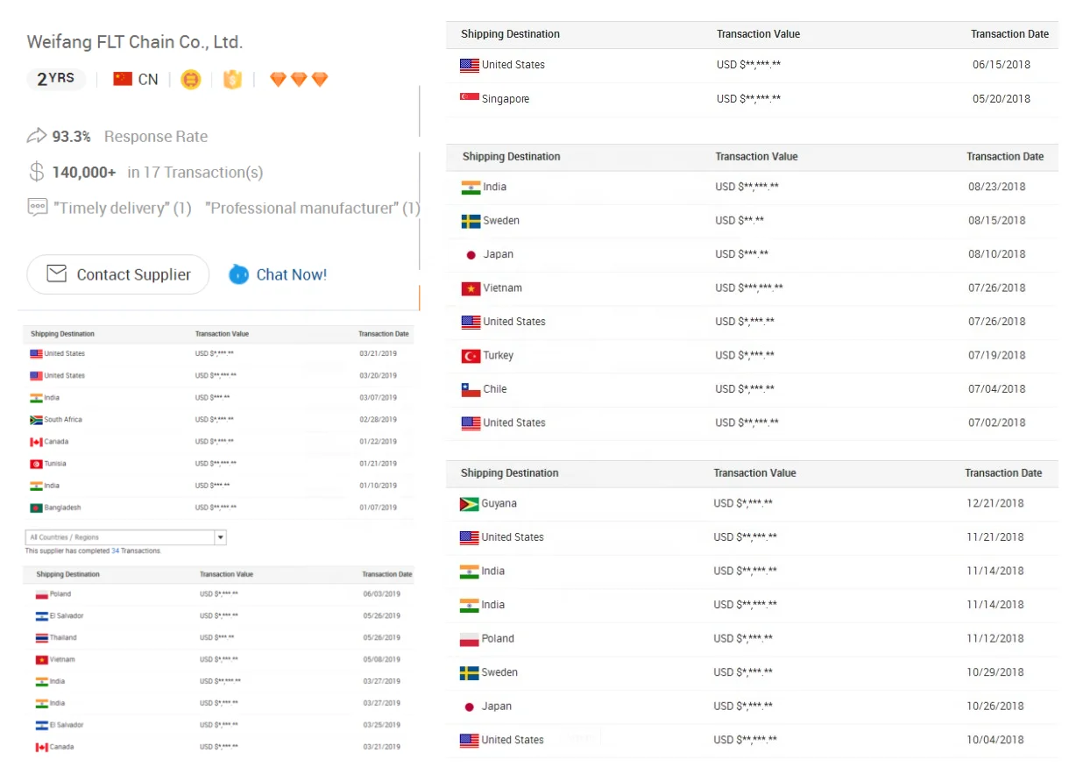
Task: Click the response rate arrow icon
Action: 37,136
